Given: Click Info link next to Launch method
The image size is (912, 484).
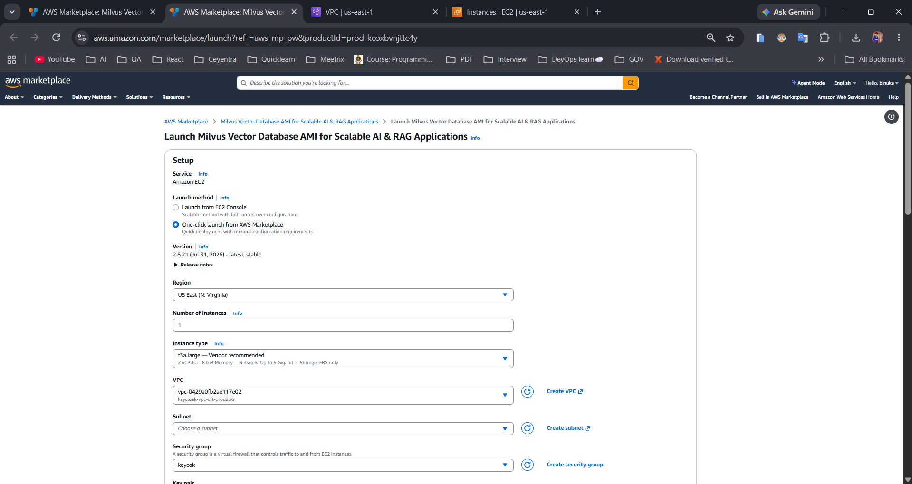Looking at the screenshot, I should pyautogui.click(x=224, y=198).
